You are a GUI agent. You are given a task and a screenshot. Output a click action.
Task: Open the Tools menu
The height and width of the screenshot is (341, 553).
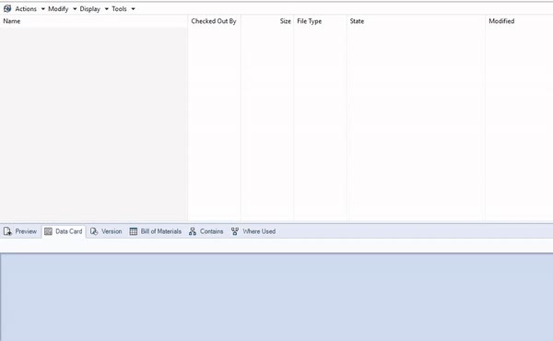click(119, 9)
